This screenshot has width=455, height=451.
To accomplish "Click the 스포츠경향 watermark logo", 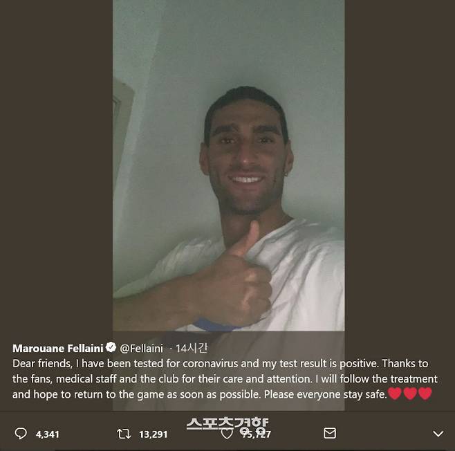I will pos(228,425).
